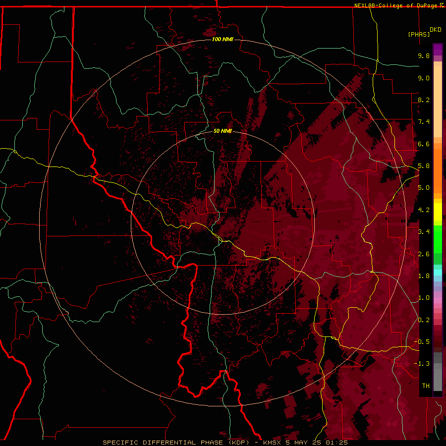The height and width of the screenshot is (446, 446).
Task: Click the 0.2 value on the color scale
Action: 424,320
